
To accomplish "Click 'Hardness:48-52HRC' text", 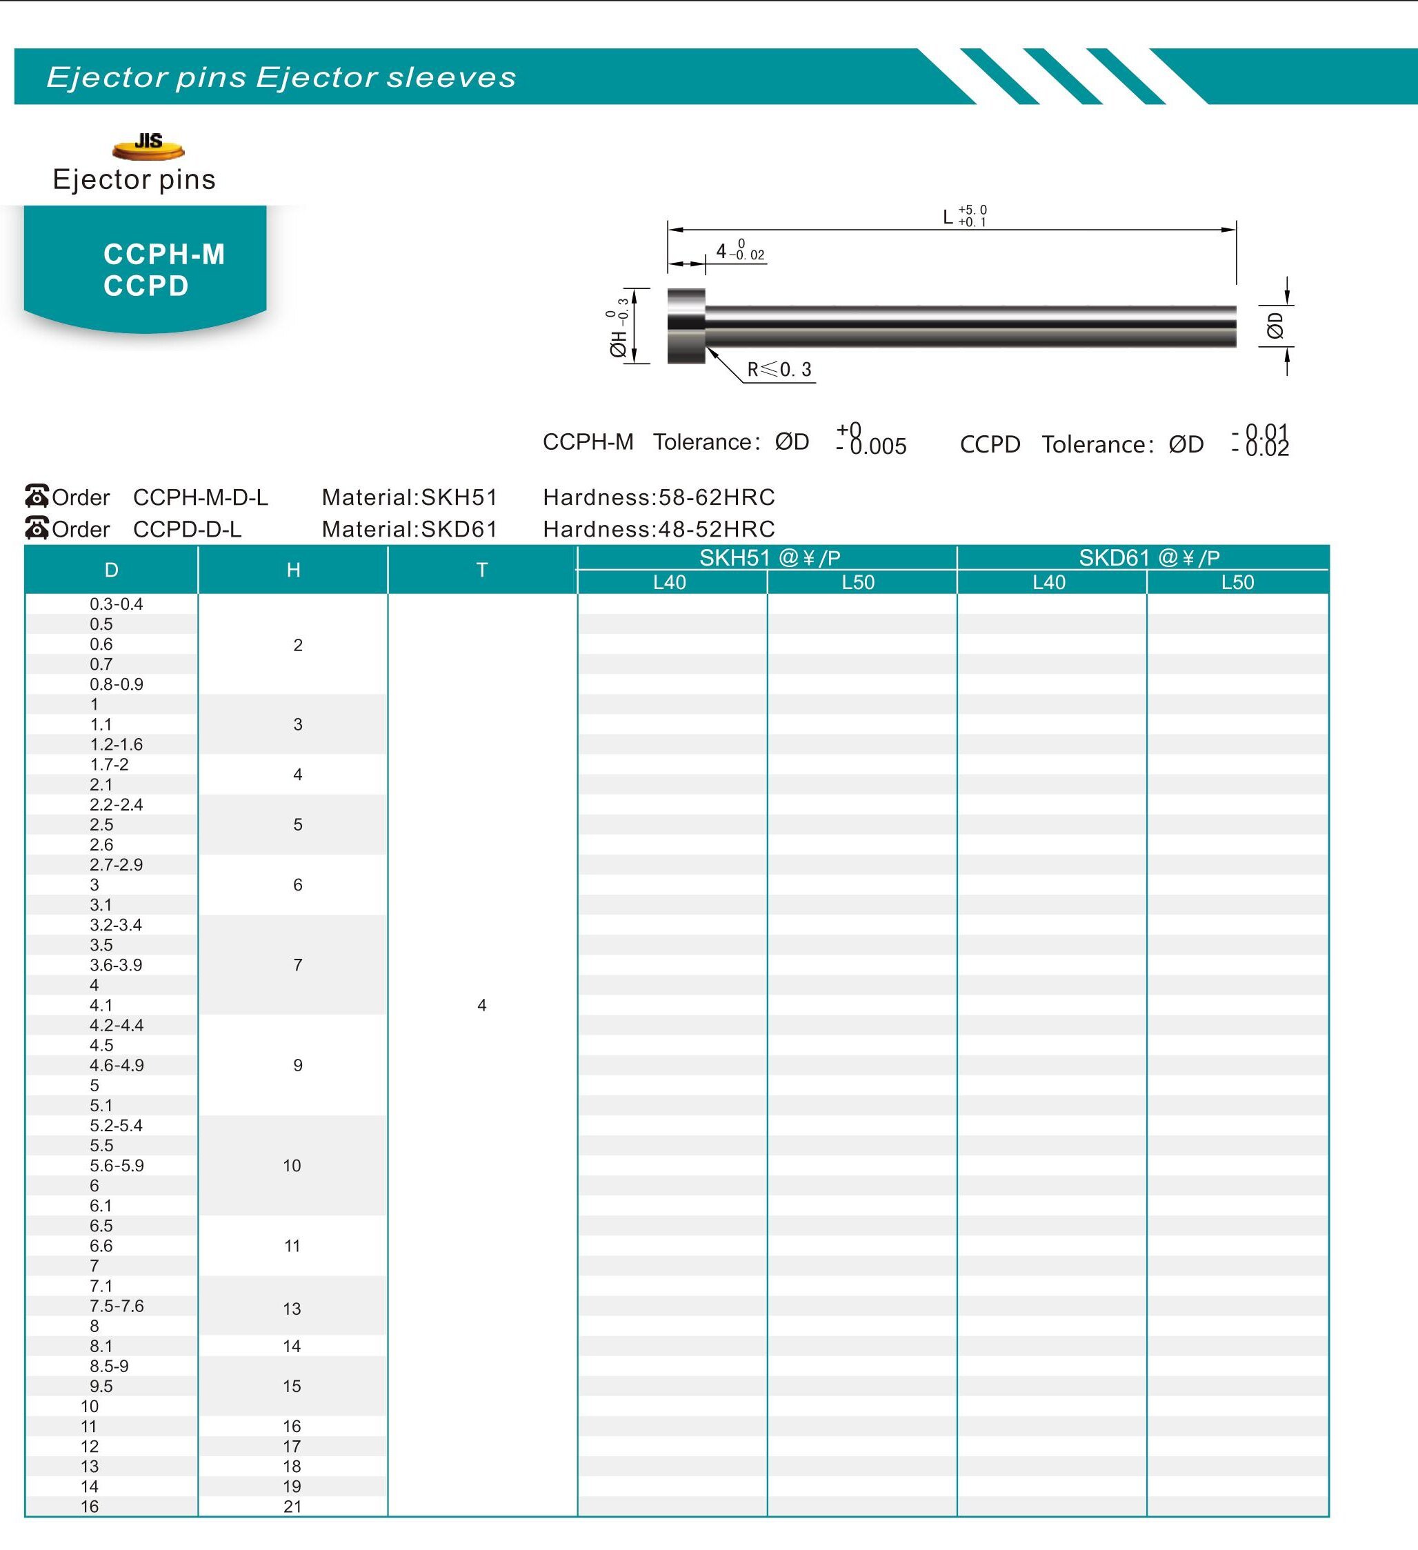I will click(x=659, y=529).
